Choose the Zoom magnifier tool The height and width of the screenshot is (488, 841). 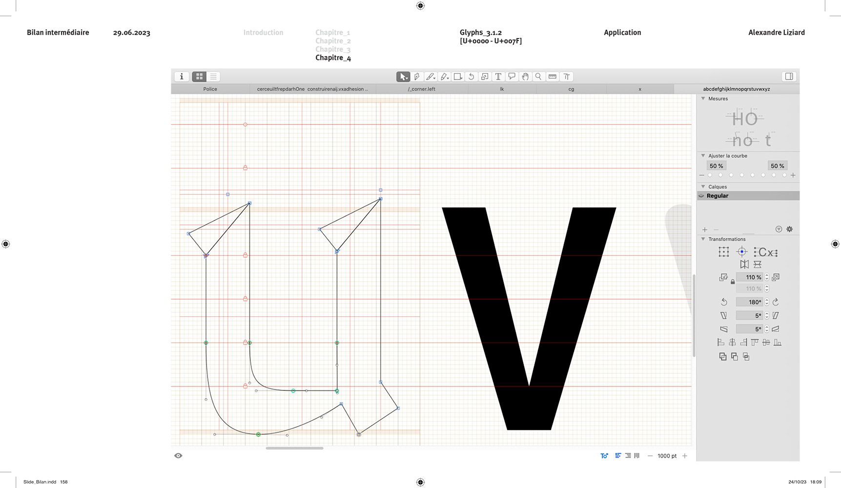tap(538, 77)
